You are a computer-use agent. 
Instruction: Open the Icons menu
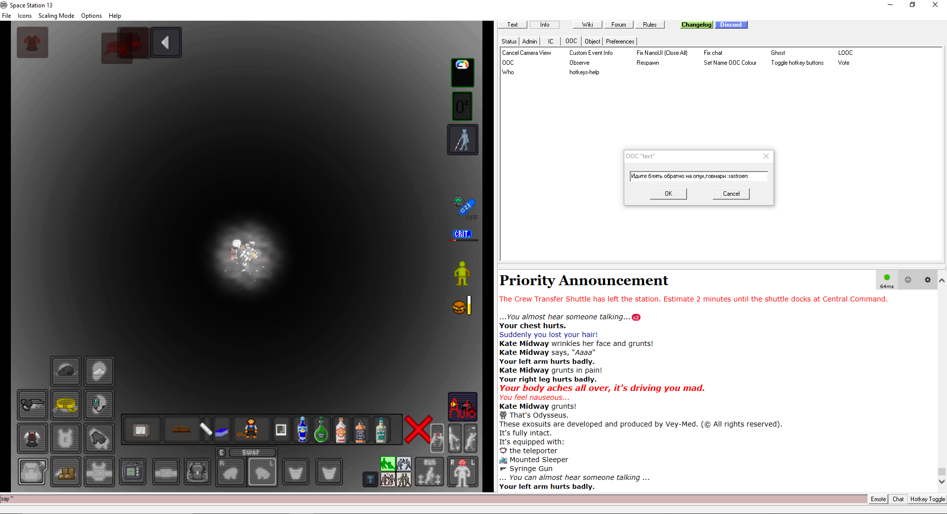tap(25, 16)
